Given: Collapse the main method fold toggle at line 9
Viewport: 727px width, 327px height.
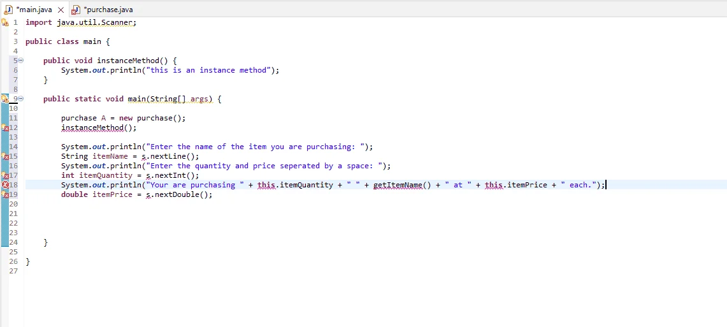Looking at the screenshot, I should pos(21,99).
